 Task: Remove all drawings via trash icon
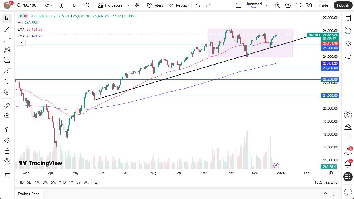tap(7, 175)
